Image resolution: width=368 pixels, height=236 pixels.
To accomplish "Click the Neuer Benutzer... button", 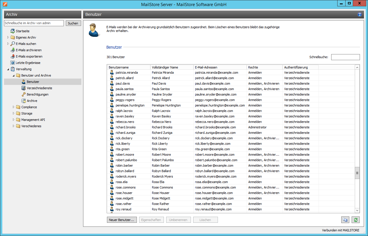I will coord(122,220).
